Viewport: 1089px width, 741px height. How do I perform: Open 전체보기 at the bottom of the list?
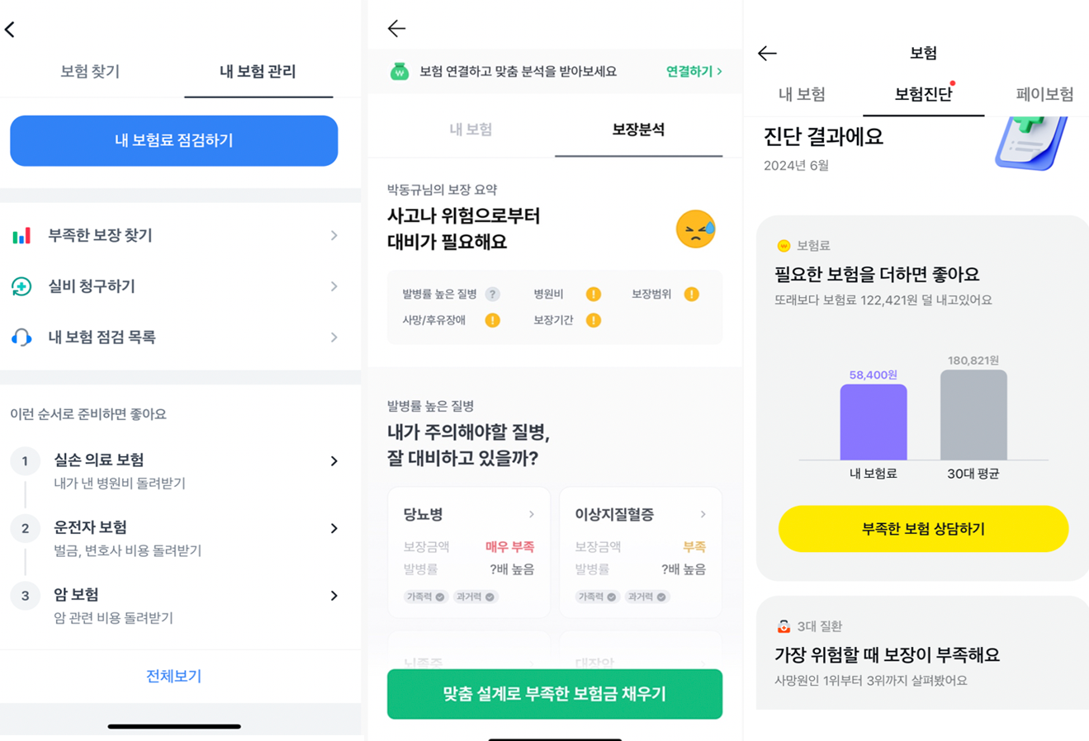173,677
